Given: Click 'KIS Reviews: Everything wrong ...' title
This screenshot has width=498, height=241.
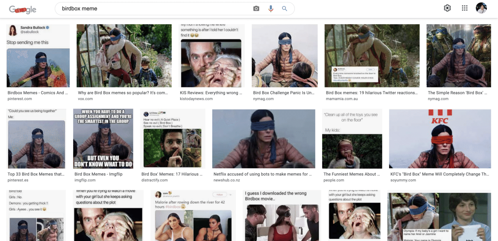Looking at the screenshot, I should pos(211,93).
